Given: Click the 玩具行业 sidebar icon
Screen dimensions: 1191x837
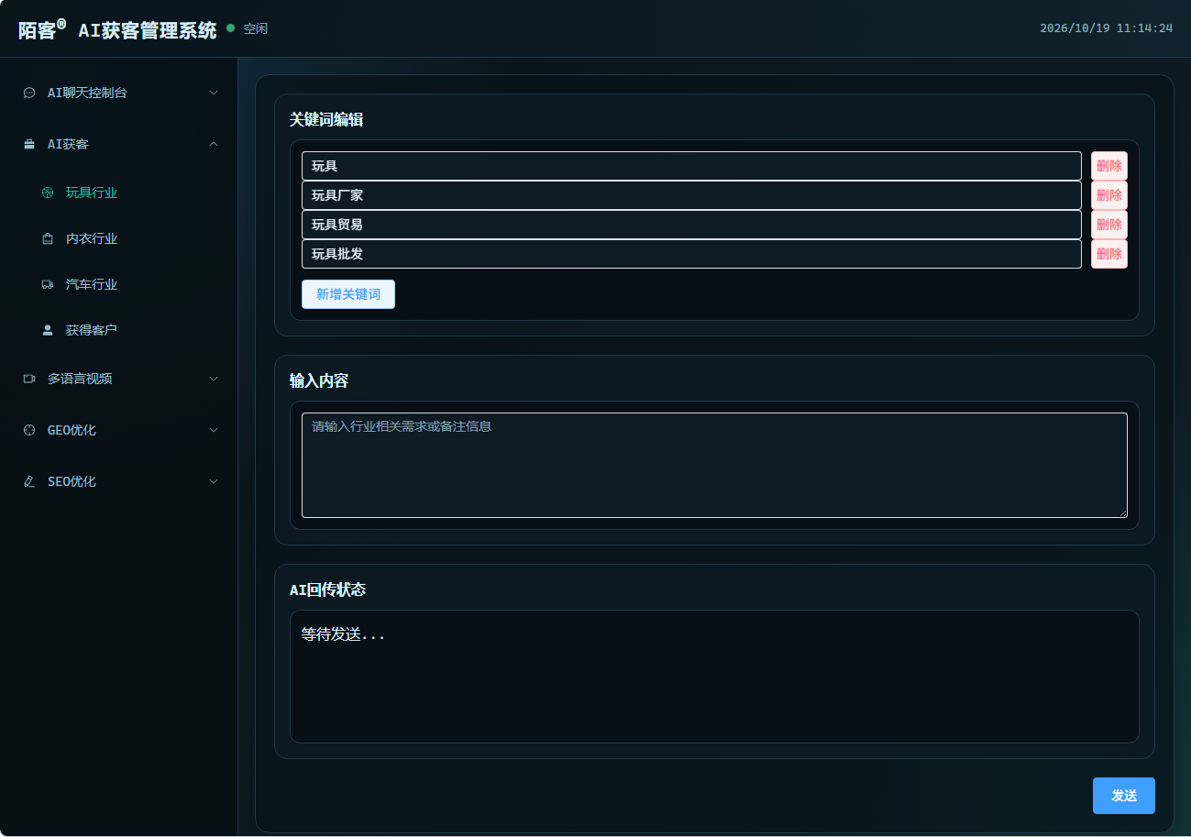Looking at the screenshot, I should [x=48, y=193].
